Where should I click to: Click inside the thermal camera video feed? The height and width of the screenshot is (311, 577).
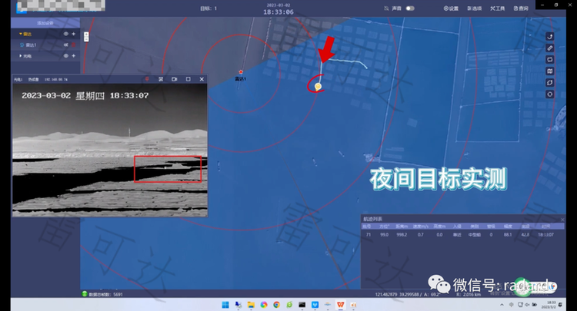[110, 150]
